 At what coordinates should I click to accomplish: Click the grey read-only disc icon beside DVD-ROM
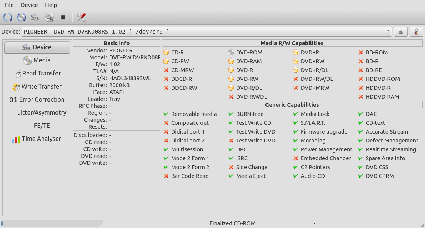231,52
